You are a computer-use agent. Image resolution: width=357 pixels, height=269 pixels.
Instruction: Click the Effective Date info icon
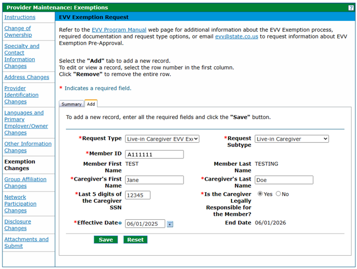[120, 223]
